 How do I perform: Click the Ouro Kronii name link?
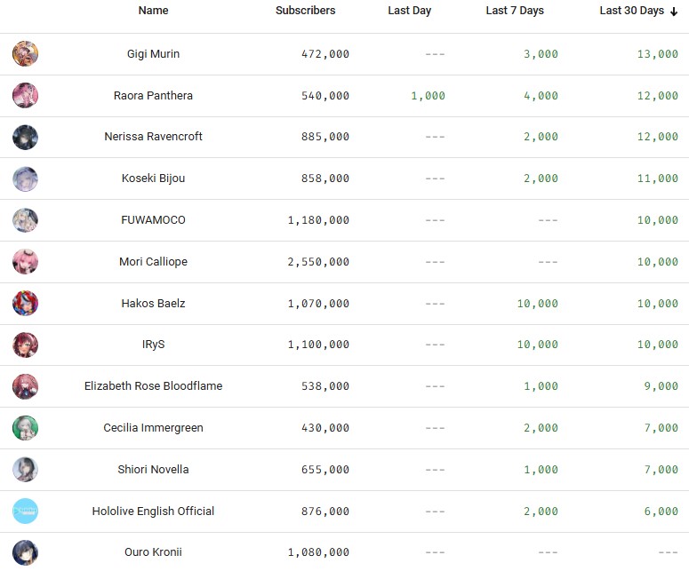(x=153, y=552)
